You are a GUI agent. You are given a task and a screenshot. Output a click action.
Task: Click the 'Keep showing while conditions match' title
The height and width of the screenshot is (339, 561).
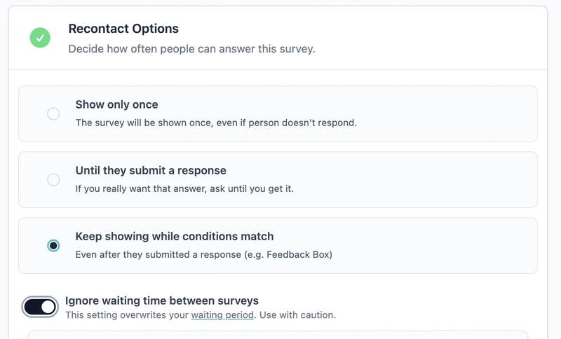tap(174, 236)
